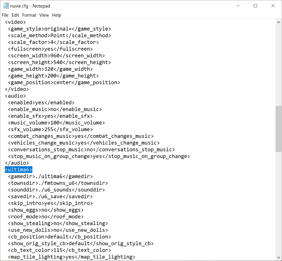282x261 pixels.
Task: Click the scroll down arrow of vertical scrollbar
Action: [279, 258]
